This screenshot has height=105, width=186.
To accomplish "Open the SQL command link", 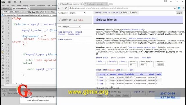I will click(x=65, y=32).
